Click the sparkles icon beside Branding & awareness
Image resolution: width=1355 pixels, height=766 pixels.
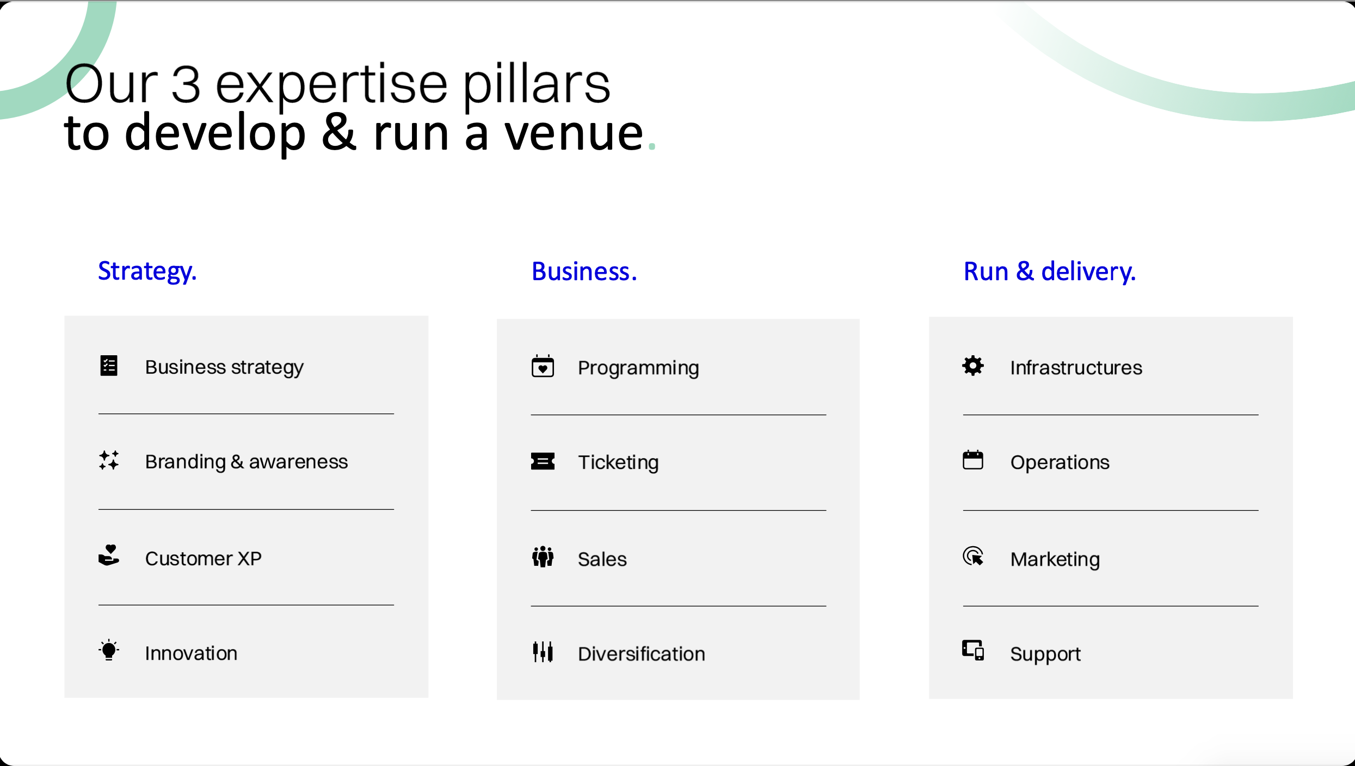[x=109, y=460]
